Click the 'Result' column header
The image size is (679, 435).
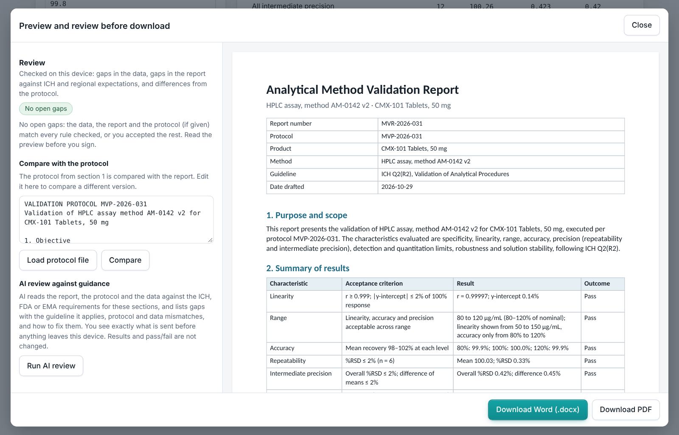[x=517, y=284]
